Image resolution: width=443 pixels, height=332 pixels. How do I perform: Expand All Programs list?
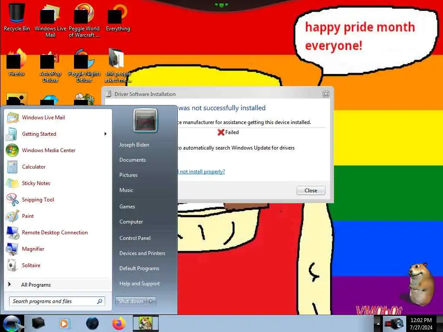(58, 284)
